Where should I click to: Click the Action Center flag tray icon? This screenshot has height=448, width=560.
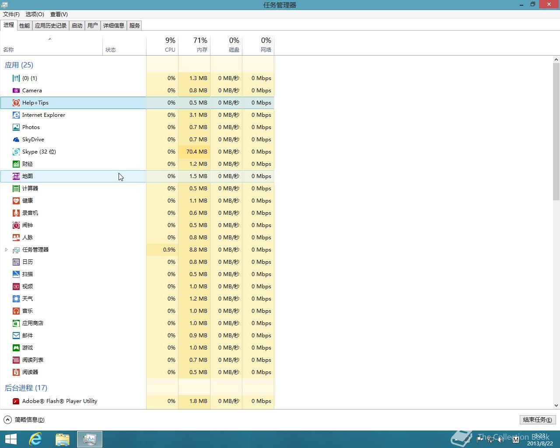[480, 439]
